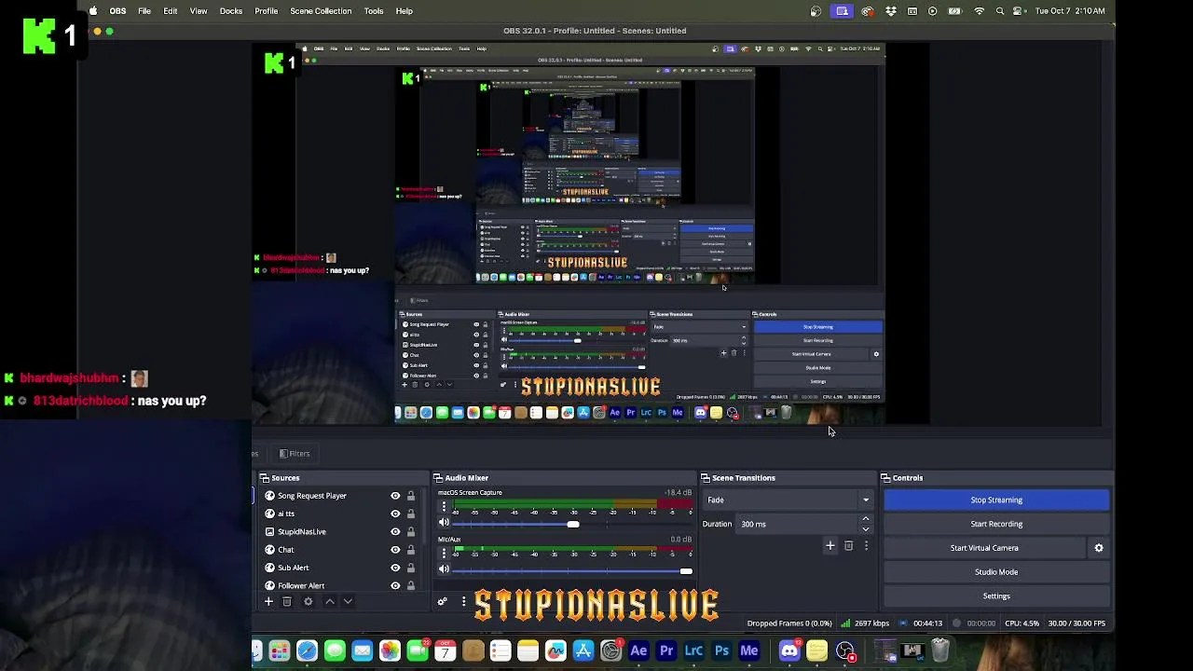This screenshot has height=671, width=1193.
Task: Hide the Sub Alert source
Action: point(395,568)
